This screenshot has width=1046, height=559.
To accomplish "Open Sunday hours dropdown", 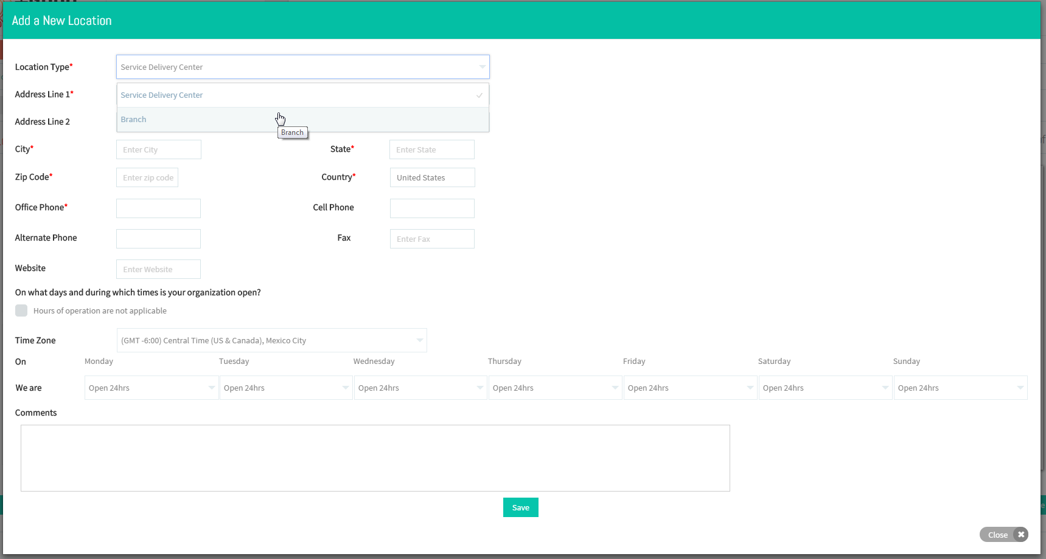I will tap(961, 388).
